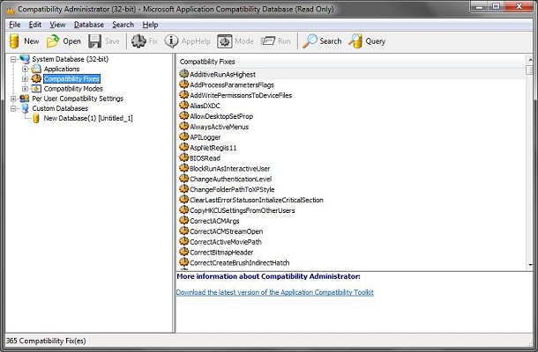Click the list scrollbar down arrow
The height and width of the screenshot is (352, 538).
530,265
